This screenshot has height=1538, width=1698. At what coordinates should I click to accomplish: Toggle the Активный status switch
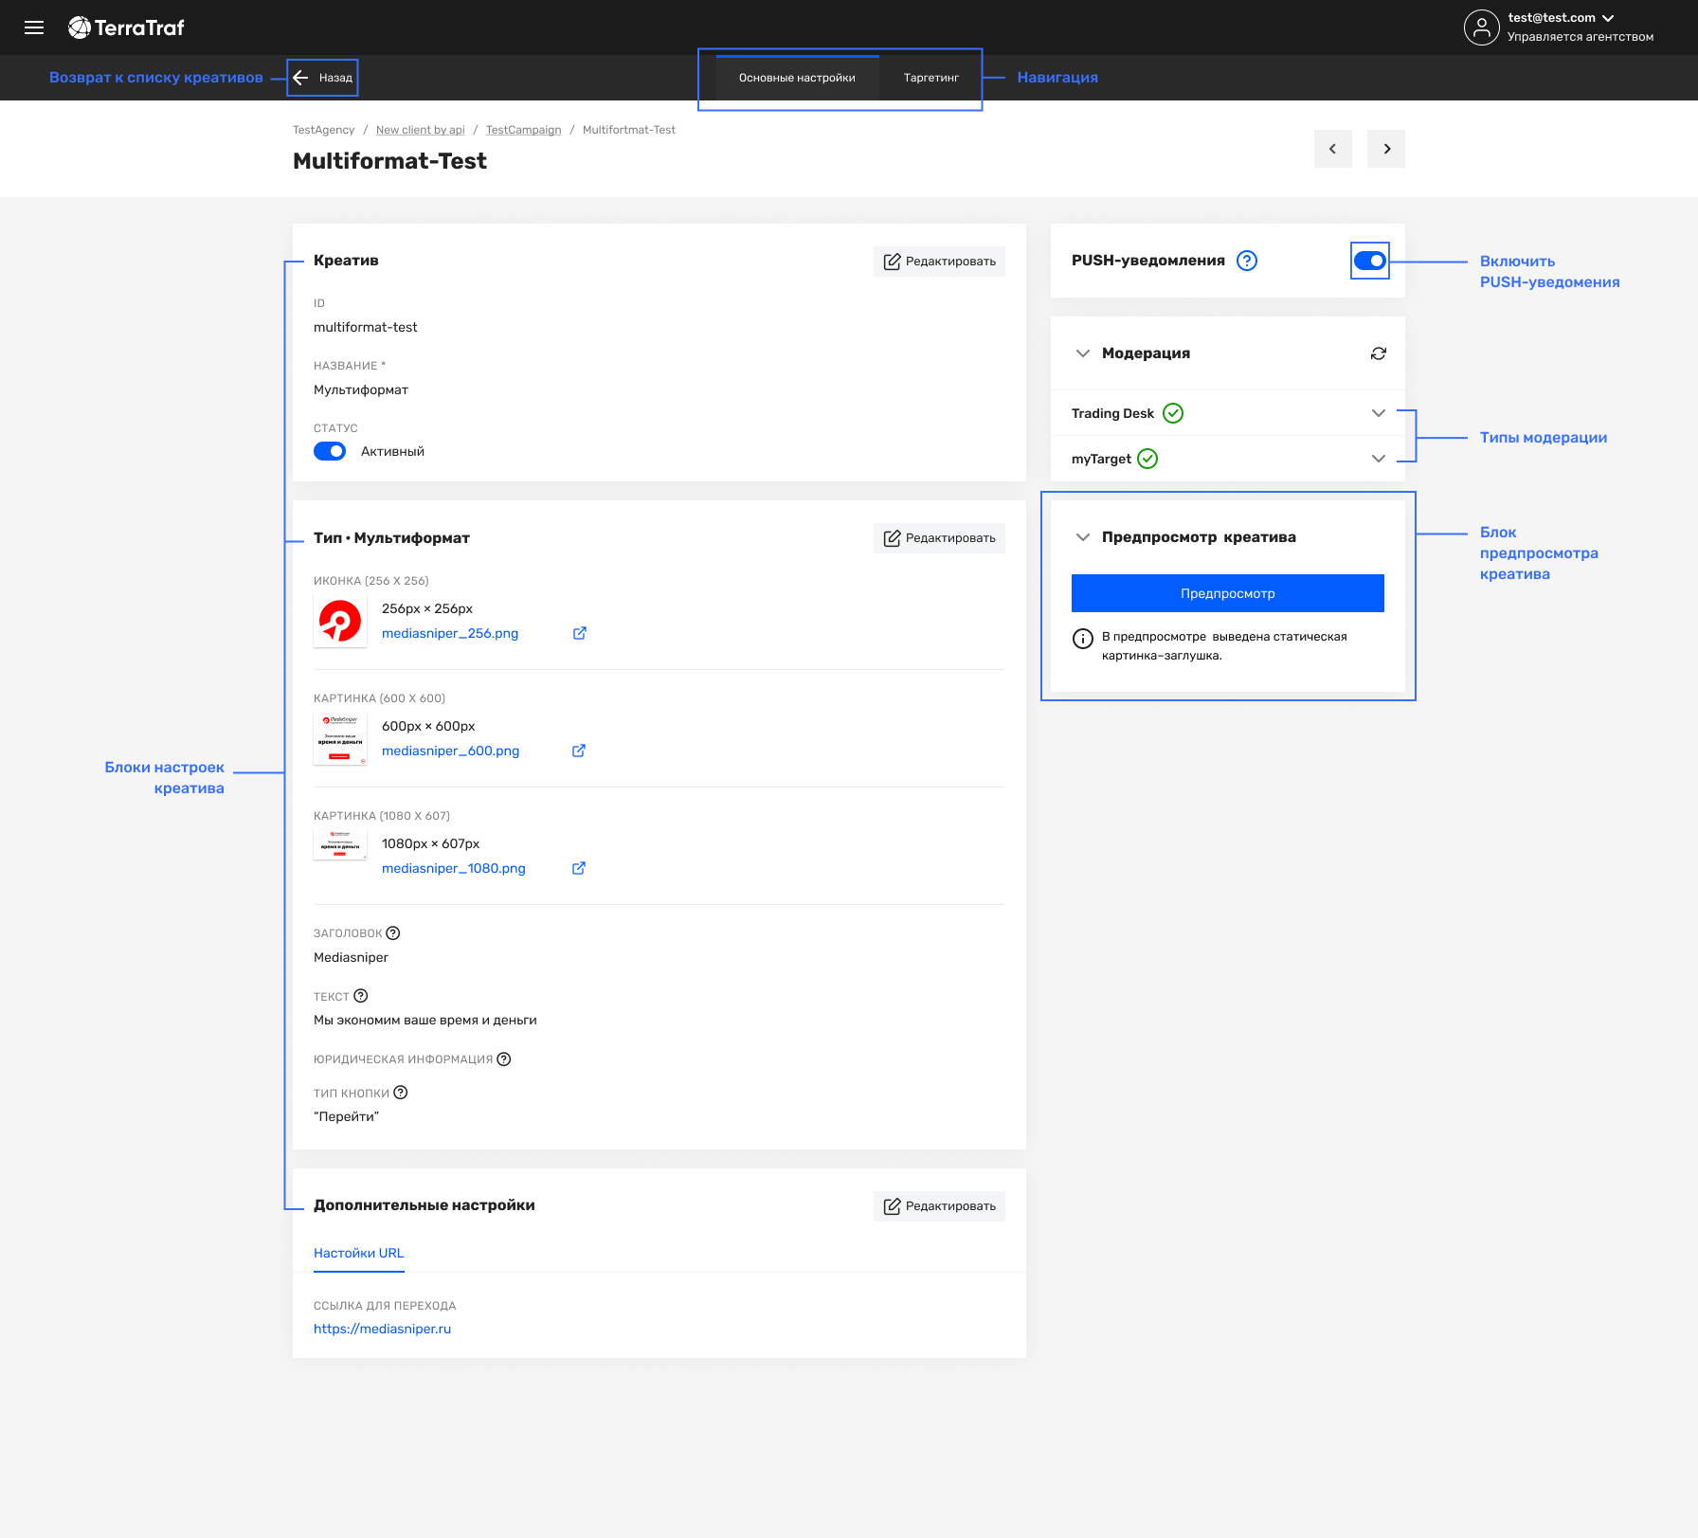(x=330, y=451)
